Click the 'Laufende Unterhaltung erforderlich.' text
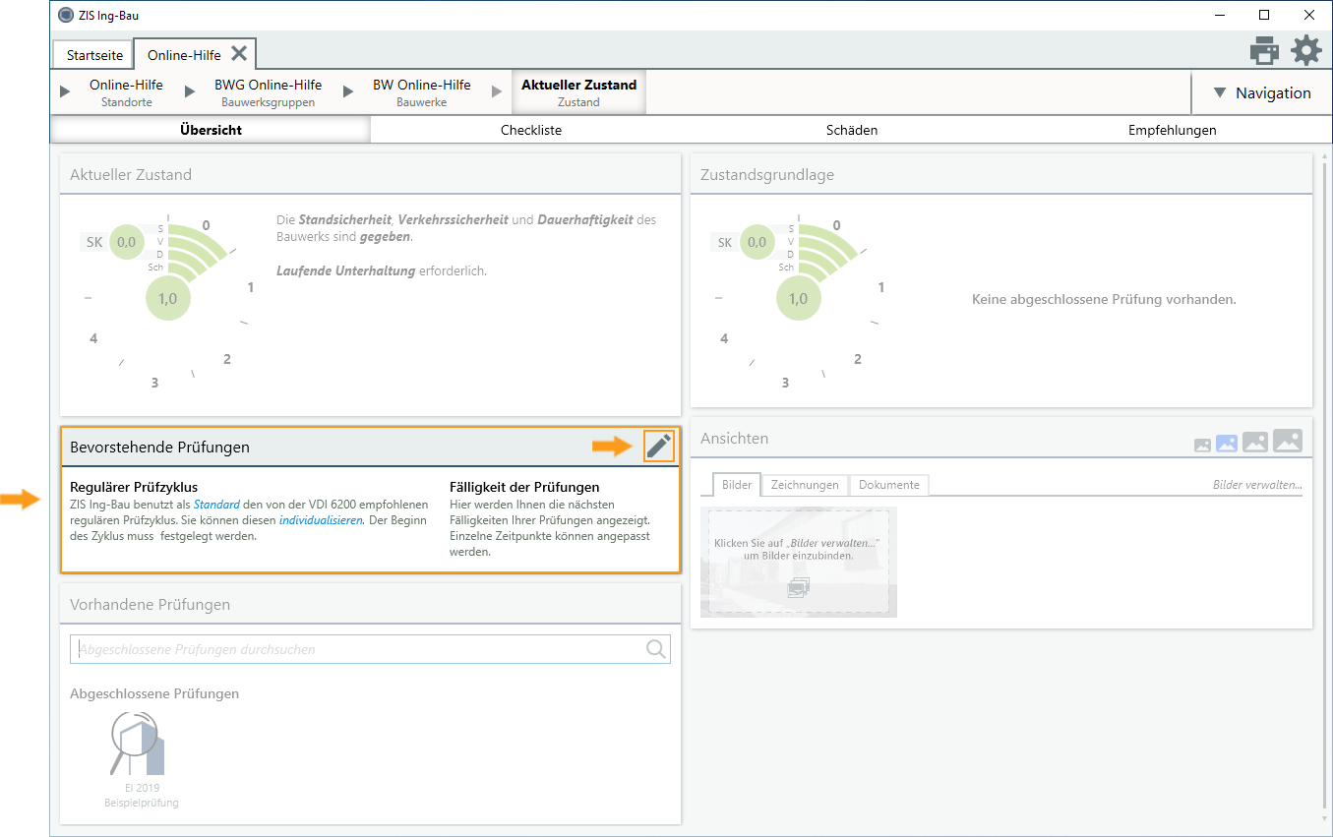The image size is (1333, 837). (x=382, y=270)
